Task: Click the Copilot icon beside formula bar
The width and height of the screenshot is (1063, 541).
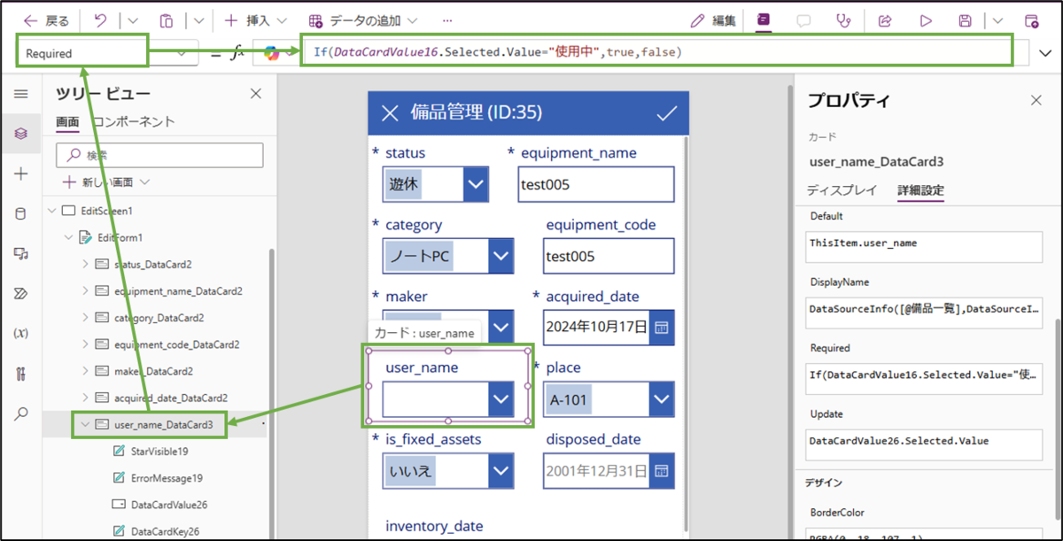Action: pyautogui.click(x=271, y=53)
